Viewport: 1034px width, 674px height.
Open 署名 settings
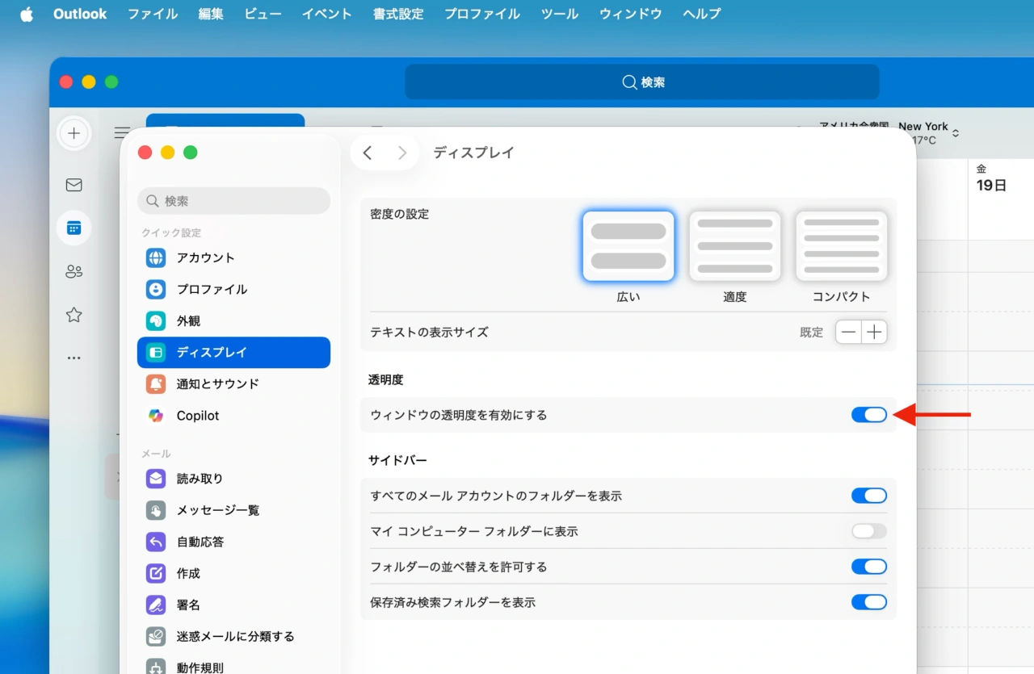click(233, 605)
